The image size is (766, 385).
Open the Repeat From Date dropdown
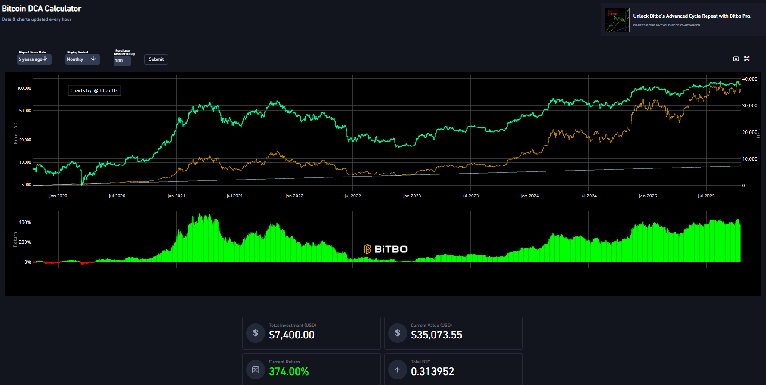pos(34,59)
